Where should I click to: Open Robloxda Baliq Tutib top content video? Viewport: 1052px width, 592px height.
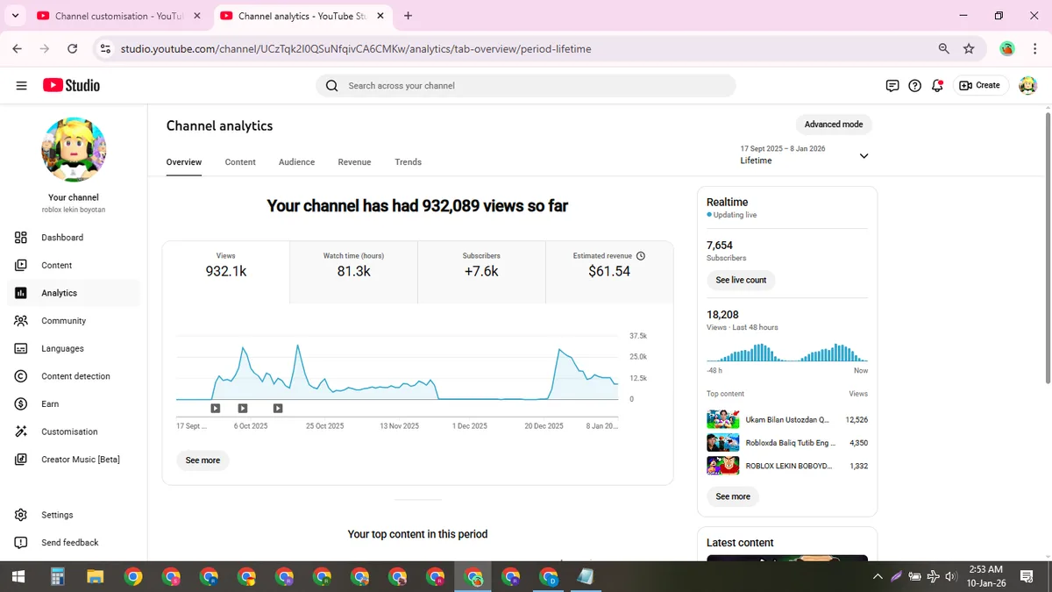click(x=787, y=443)
